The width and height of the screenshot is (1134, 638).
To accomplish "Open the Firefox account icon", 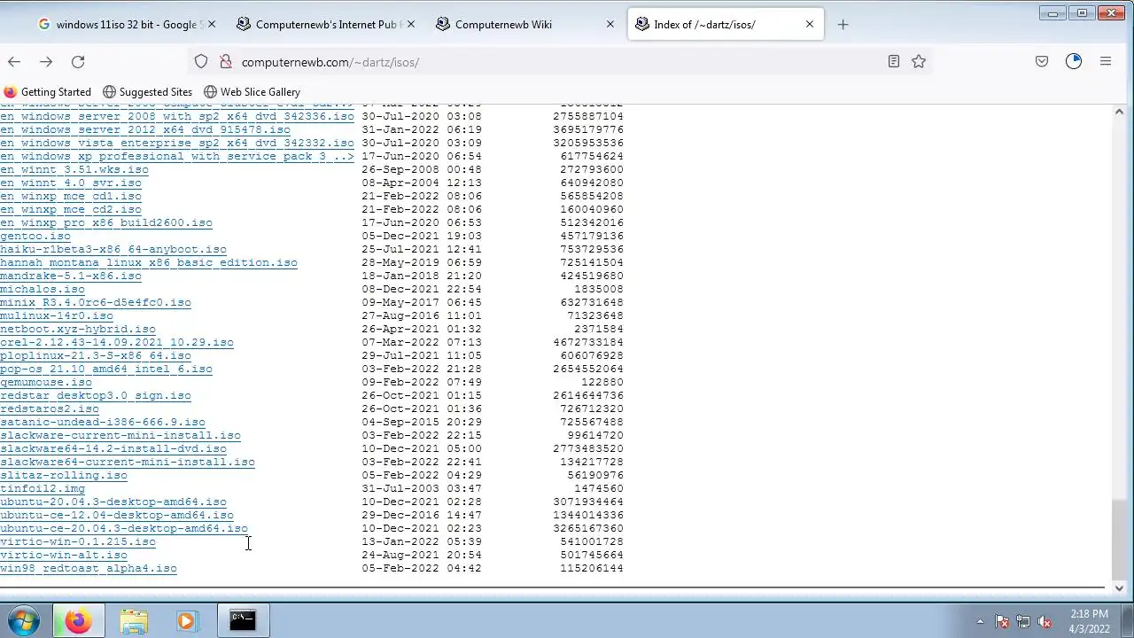I will (x=1074, y=61).
